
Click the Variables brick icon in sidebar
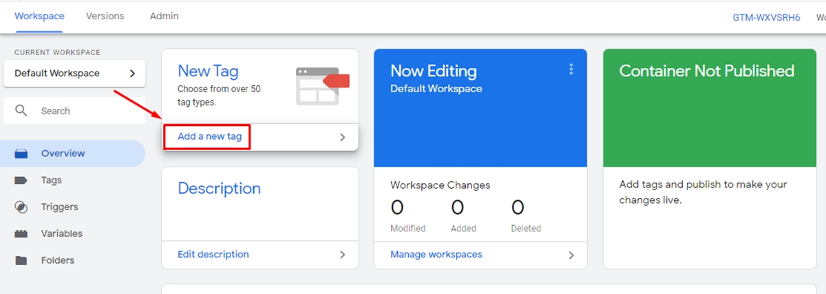pos(21,234)
